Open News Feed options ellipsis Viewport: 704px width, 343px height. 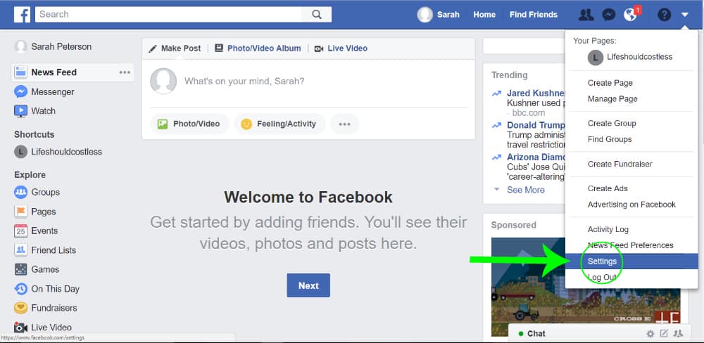tap(125, 72)
